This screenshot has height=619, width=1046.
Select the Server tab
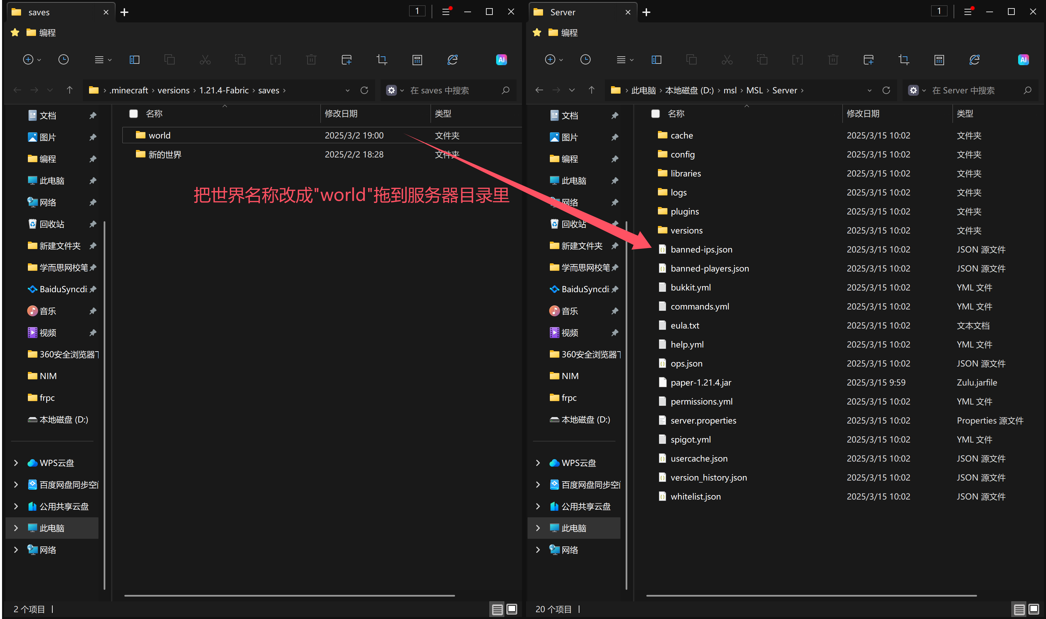click(562, 12)
